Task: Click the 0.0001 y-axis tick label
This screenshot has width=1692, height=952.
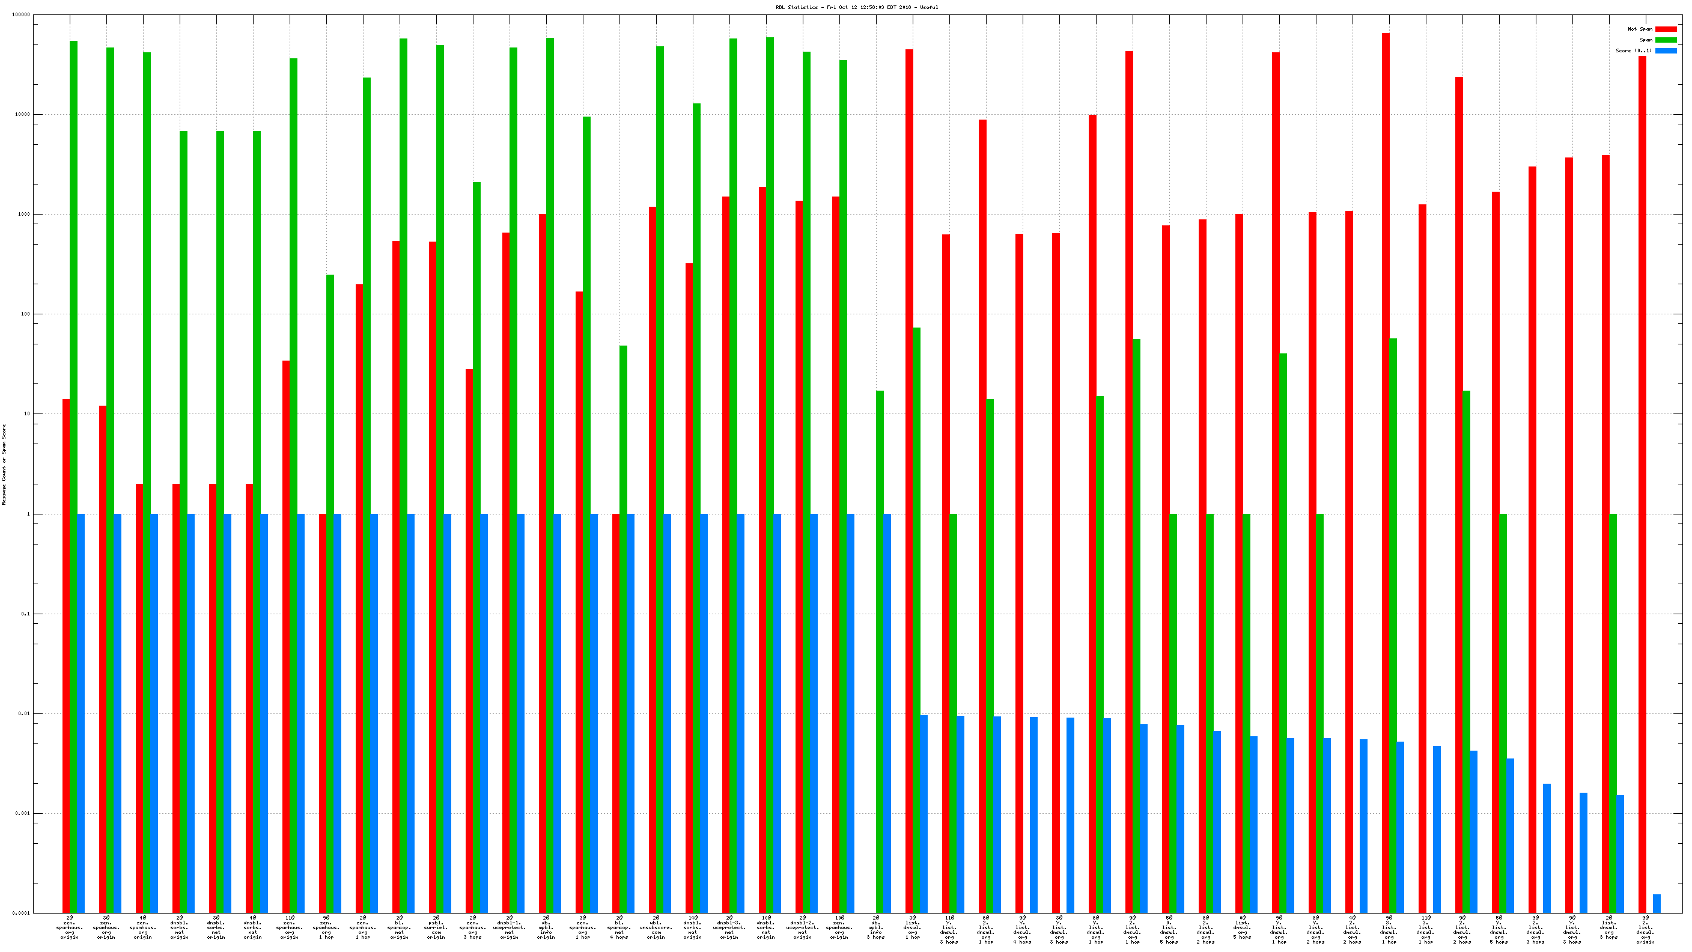Action: click(21, 914)
